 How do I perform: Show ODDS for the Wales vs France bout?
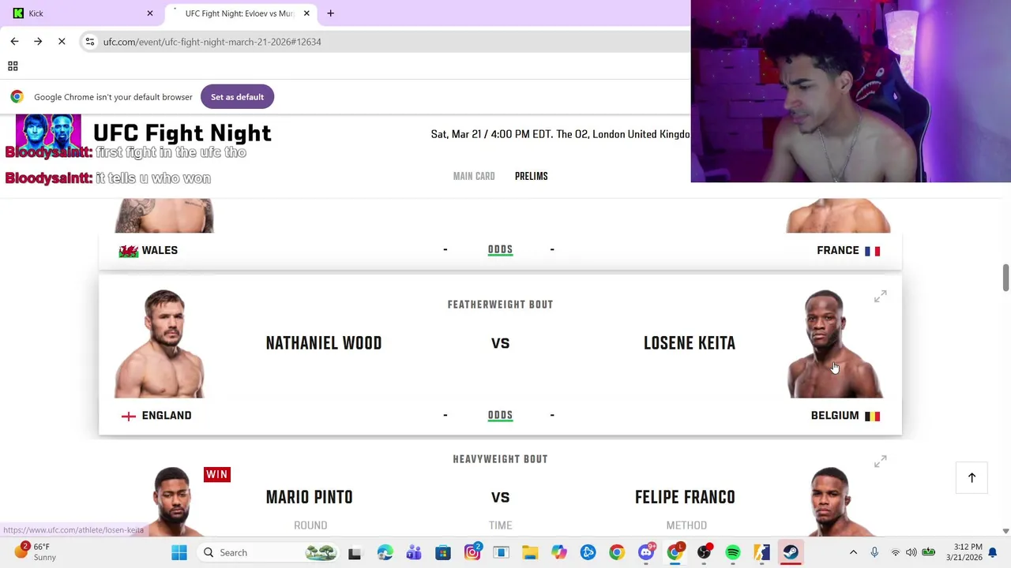(x=500, y=249)
